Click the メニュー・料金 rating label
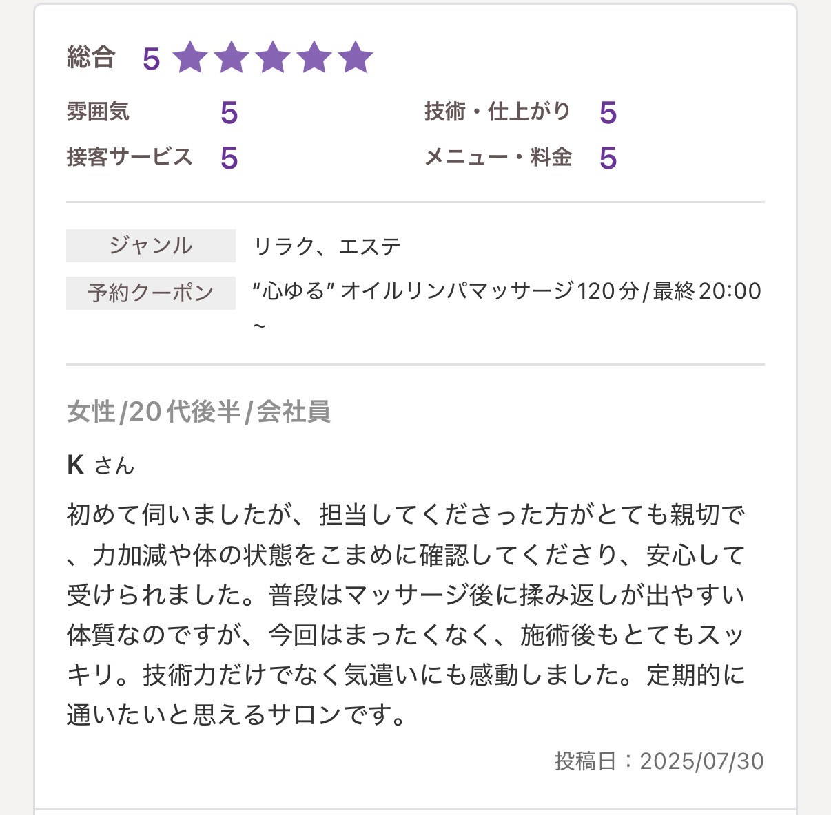The image size is (831, 815). [x=497, y=157]
